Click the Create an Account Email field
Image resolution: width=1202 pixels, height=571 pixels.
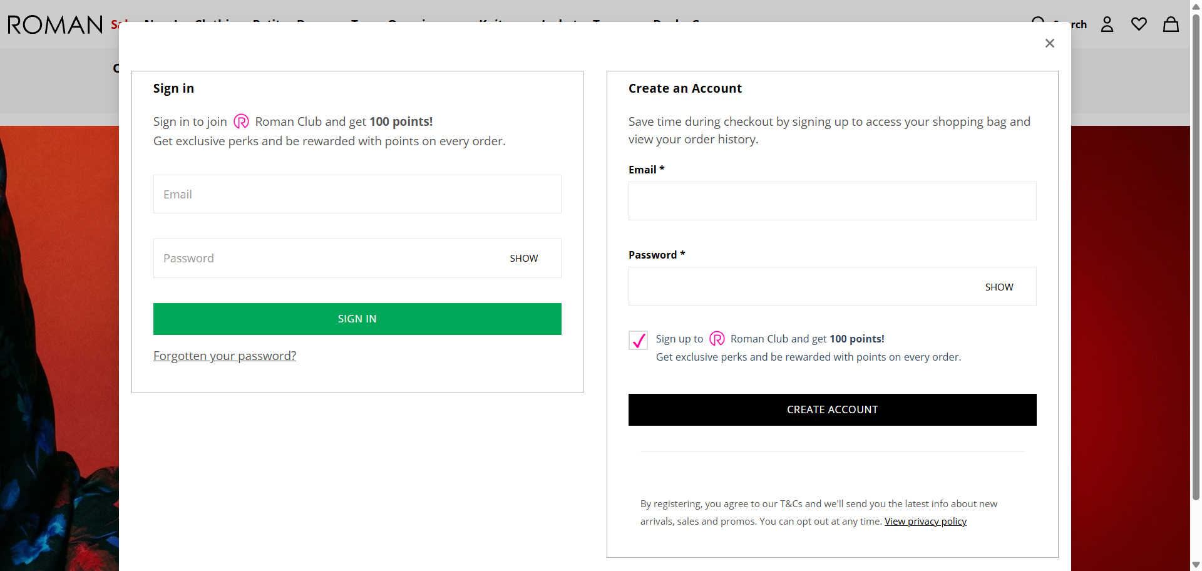[832, 201]
